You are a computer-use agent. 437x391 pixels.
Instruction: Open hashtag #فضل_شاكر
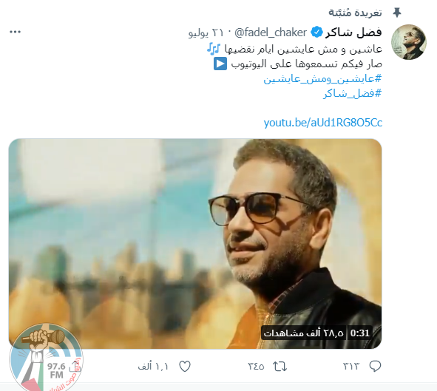(352, 93)
